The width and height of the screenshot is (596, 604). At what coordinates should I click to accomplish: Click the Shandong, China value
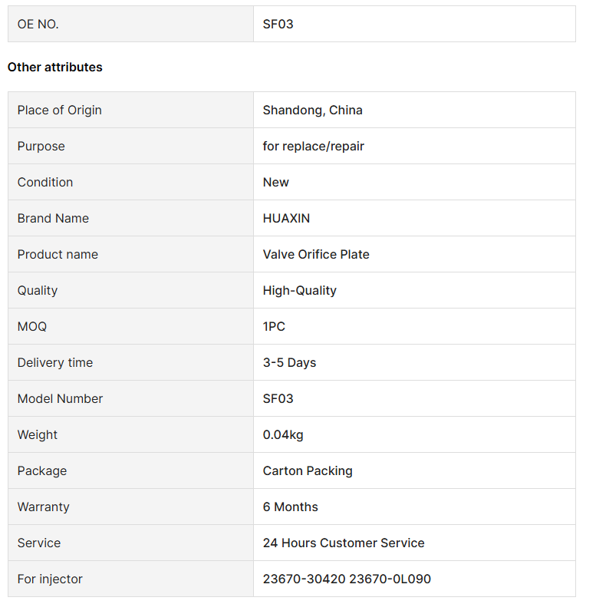tap(313, 111)
